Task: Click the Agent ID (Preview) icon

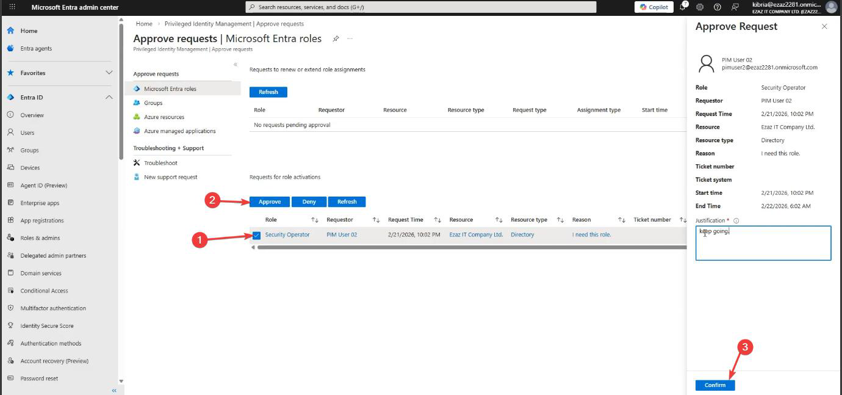Action: point(10,185)
